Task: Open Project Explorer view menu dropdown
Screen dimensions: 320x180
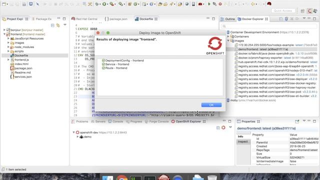Action: [x=65, y=25]
